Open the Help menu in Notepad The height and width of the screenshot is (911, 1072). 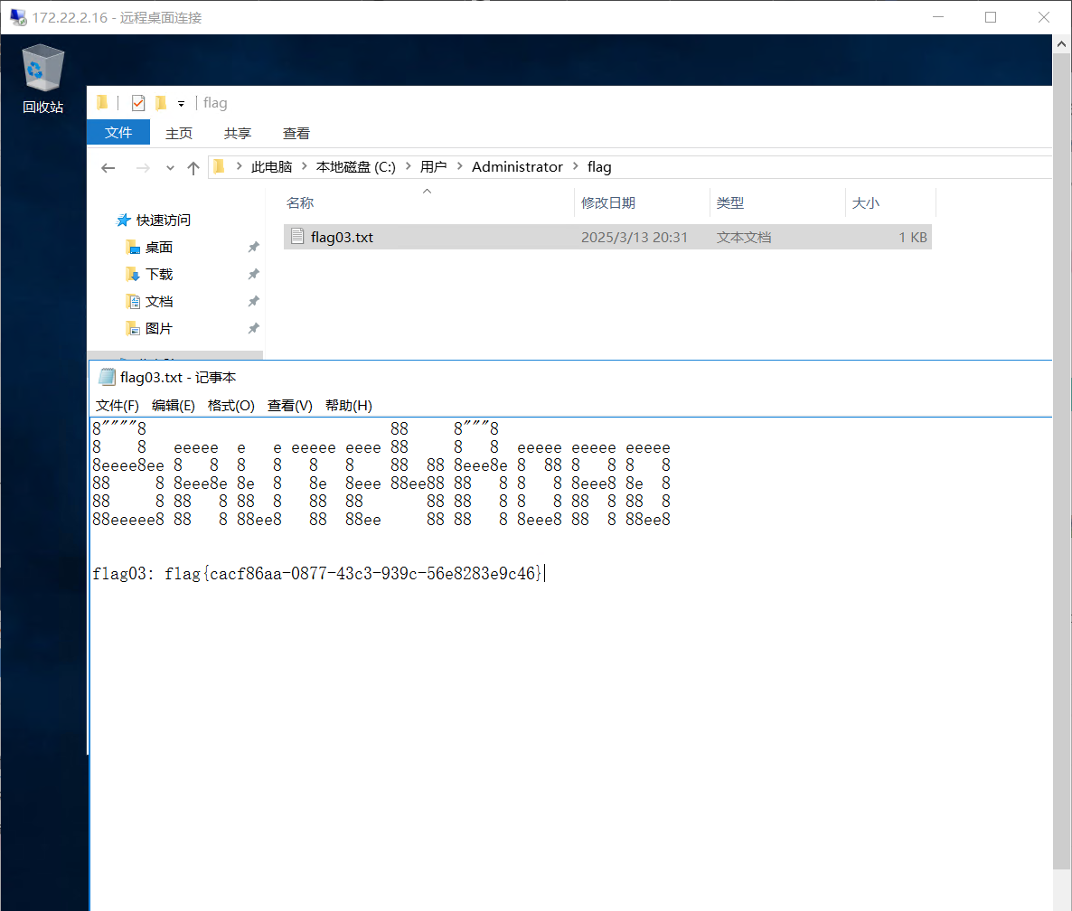(x=348, y=406)
